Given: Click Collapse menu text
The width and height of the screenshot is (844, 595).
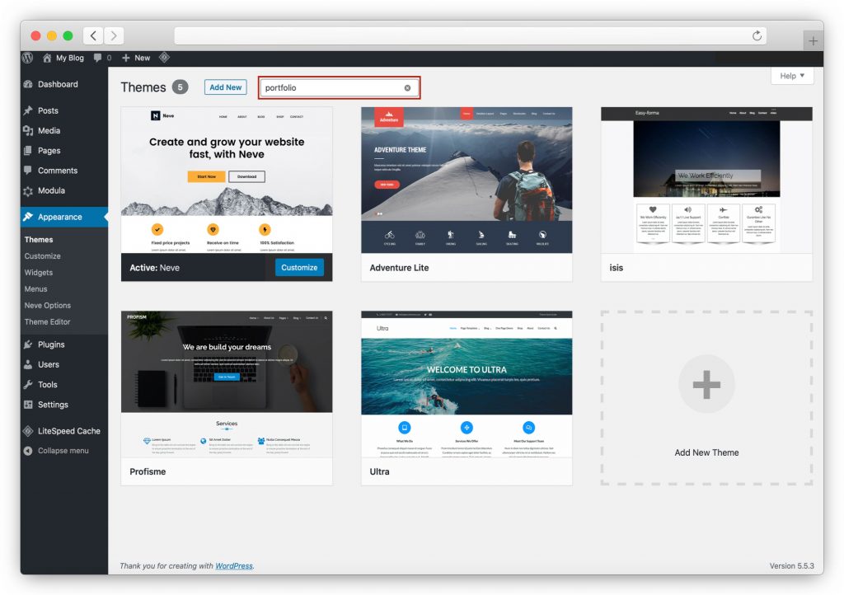Looking at the screenshot, I should [x=63, y=451].
